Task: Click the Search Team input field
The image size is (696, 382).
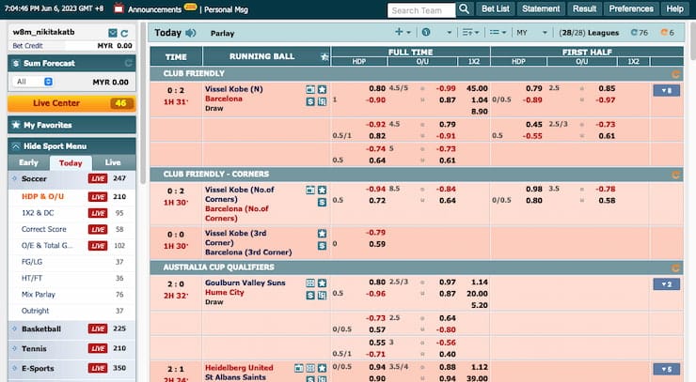Action: pos(421,10)
